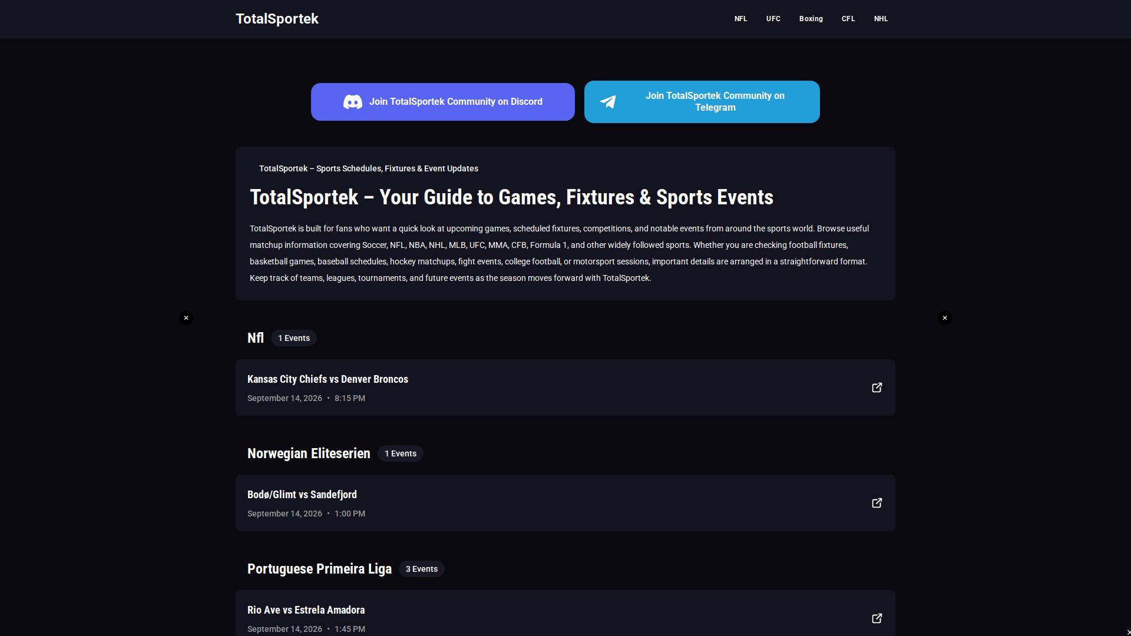Open external link icon for Bodø/Glimt vs Sandefjord
The width and height of the screenshot is (1131, 636).
coord(877,503)
